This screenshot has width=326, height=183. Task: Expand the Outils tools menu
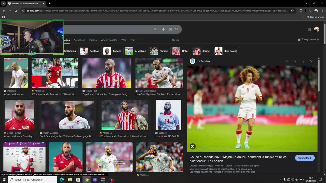[176, 40]
